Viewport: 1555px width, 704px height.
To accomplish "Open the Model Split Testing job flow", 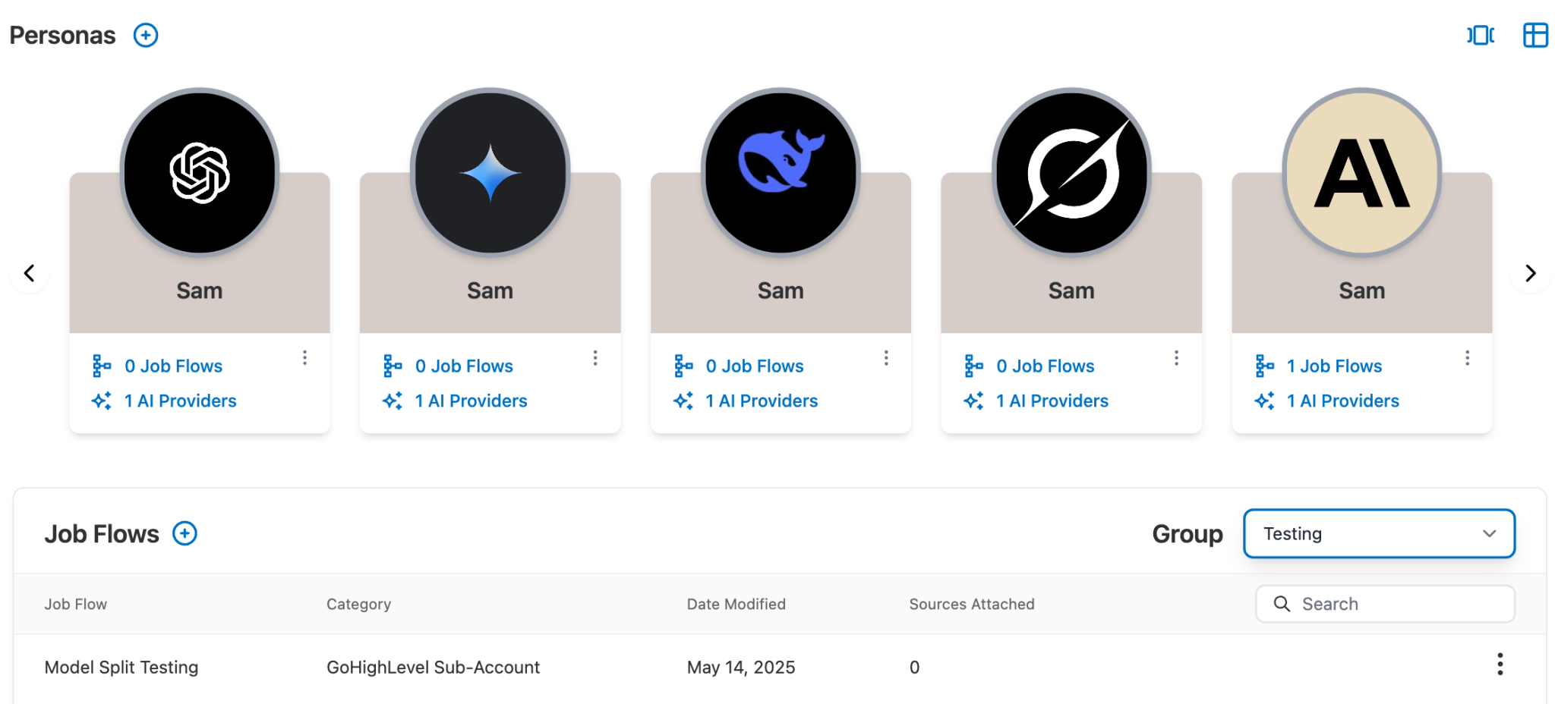I will coord(121,667).
